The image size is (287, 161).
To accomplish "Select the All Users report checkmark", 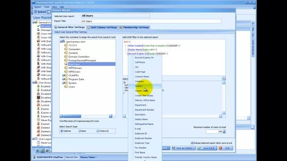I will [x=39, y=26].
